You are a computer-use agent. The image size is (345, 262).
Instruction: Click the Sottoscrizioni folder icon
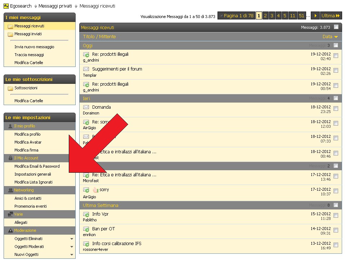point(10,88)
